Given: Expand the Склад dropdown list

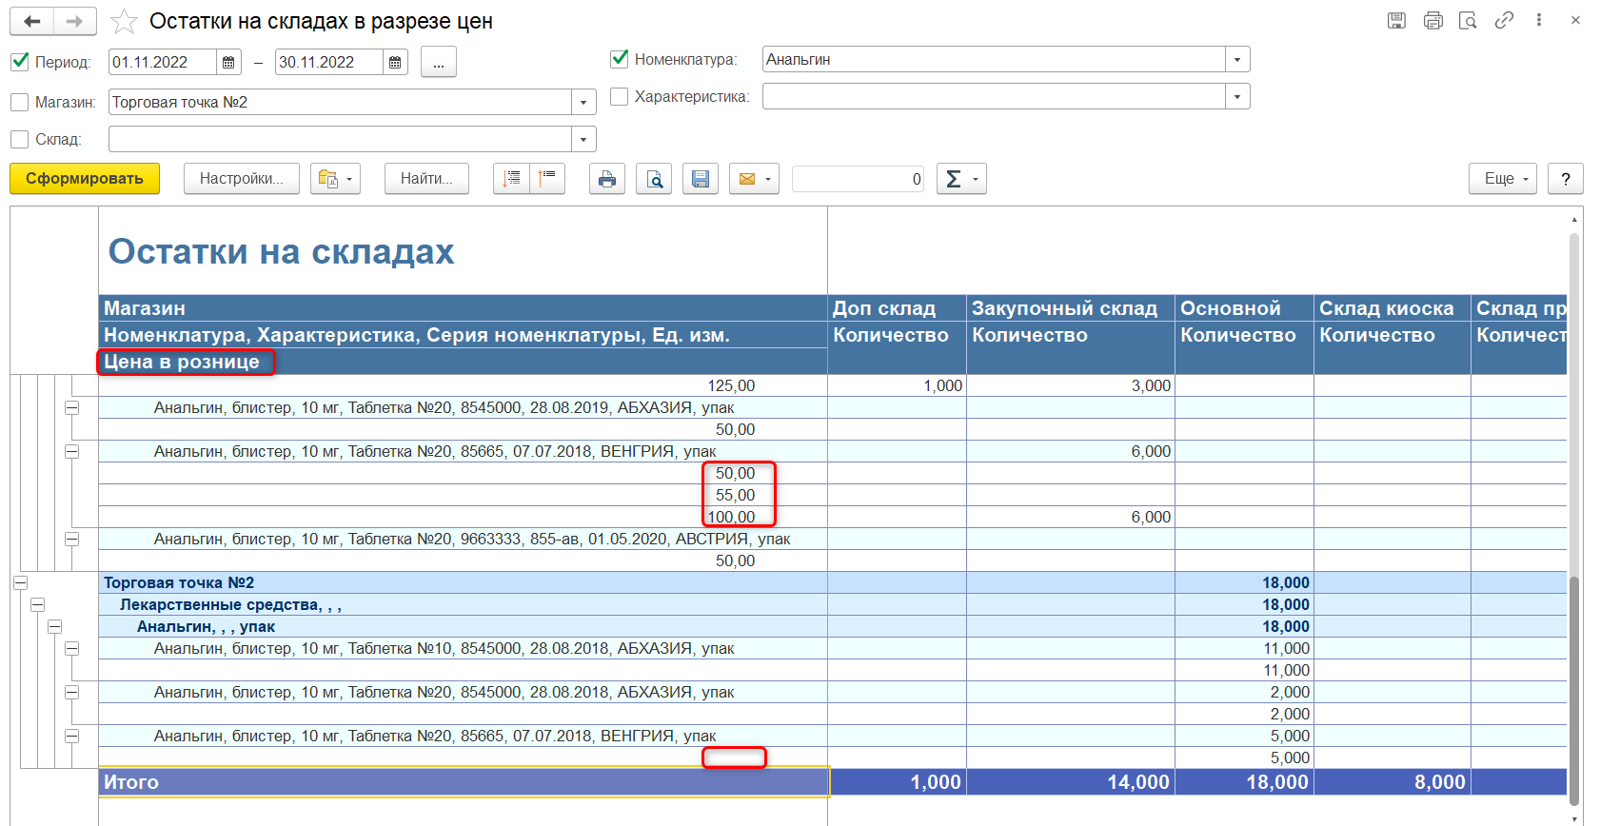Looking at the screenshot, I should (583, 140).
